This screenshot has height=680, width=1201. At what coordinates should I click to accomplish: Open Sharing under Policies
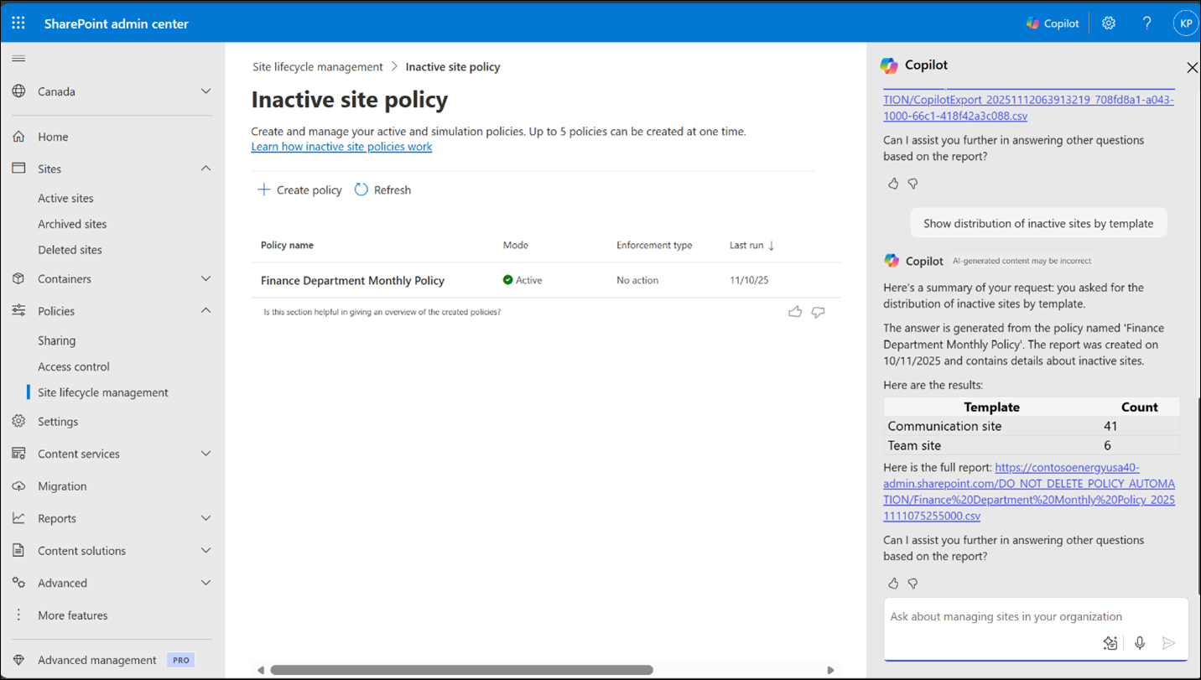56,340
